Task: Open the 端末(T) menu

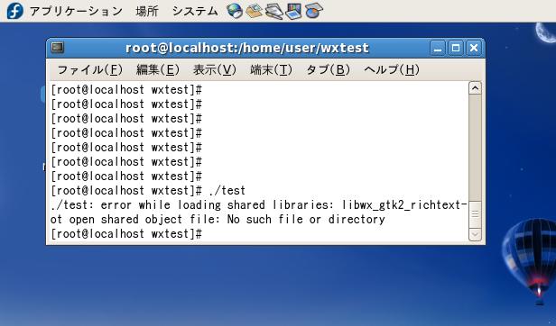Action: click(x=272, y=69)
